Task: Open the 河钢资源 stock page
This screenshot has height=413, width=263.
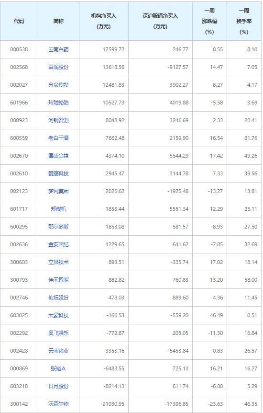Action: click(58, 120)
